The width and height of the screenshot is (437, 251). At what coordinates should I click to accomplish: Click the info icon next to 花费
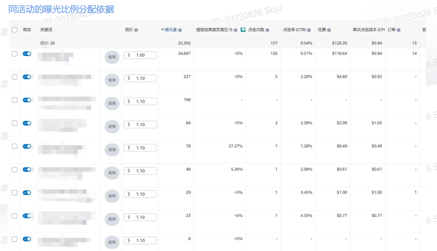[329, 30]
